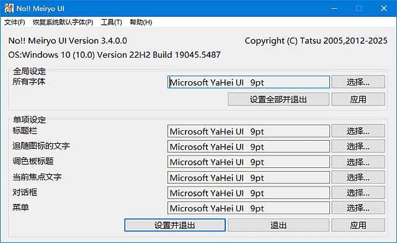
Task: Click the Copyright (C) Tatsu text
Action: click(316, 41)
